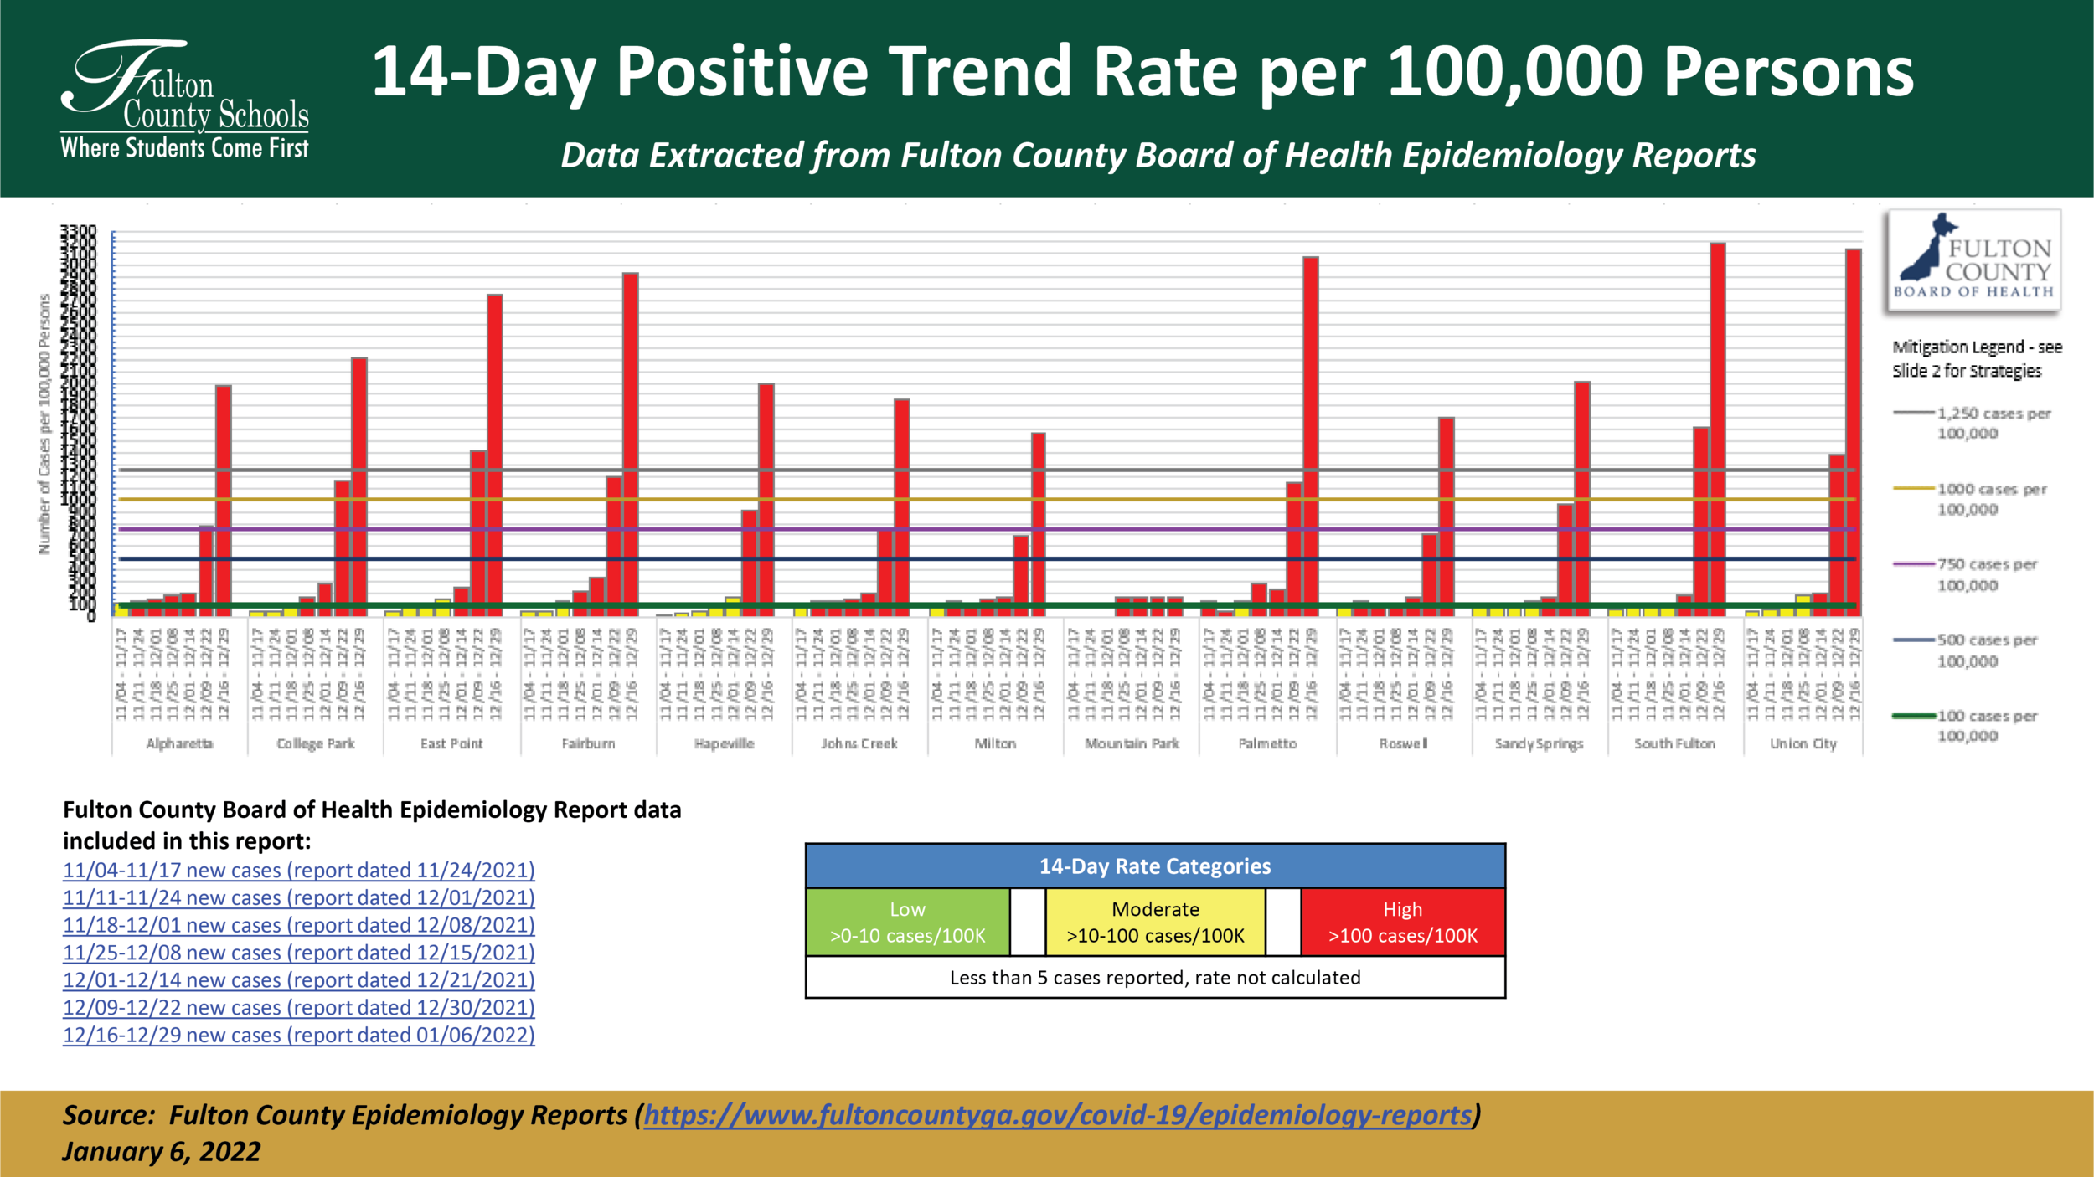Screen dimensions: 2094x1177
Task: Select the green Low rate category box
Action: click(908, 922)
